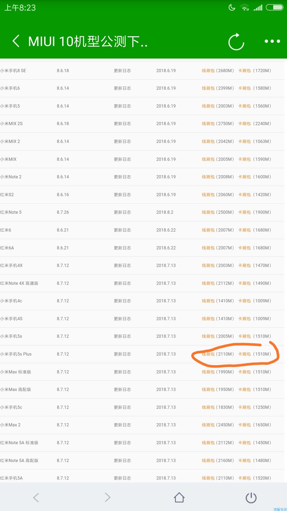The image size is (287, 511).
Task: Tap the moon do-not-disturb status icon
Action: click(x=232, y=7)
